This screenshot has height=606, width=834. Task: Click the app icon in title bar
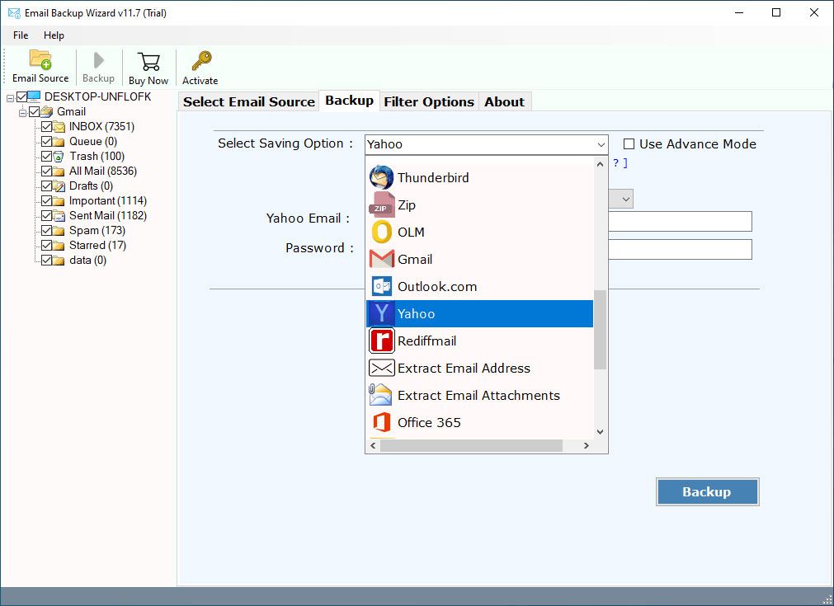[x=14, y=12]
